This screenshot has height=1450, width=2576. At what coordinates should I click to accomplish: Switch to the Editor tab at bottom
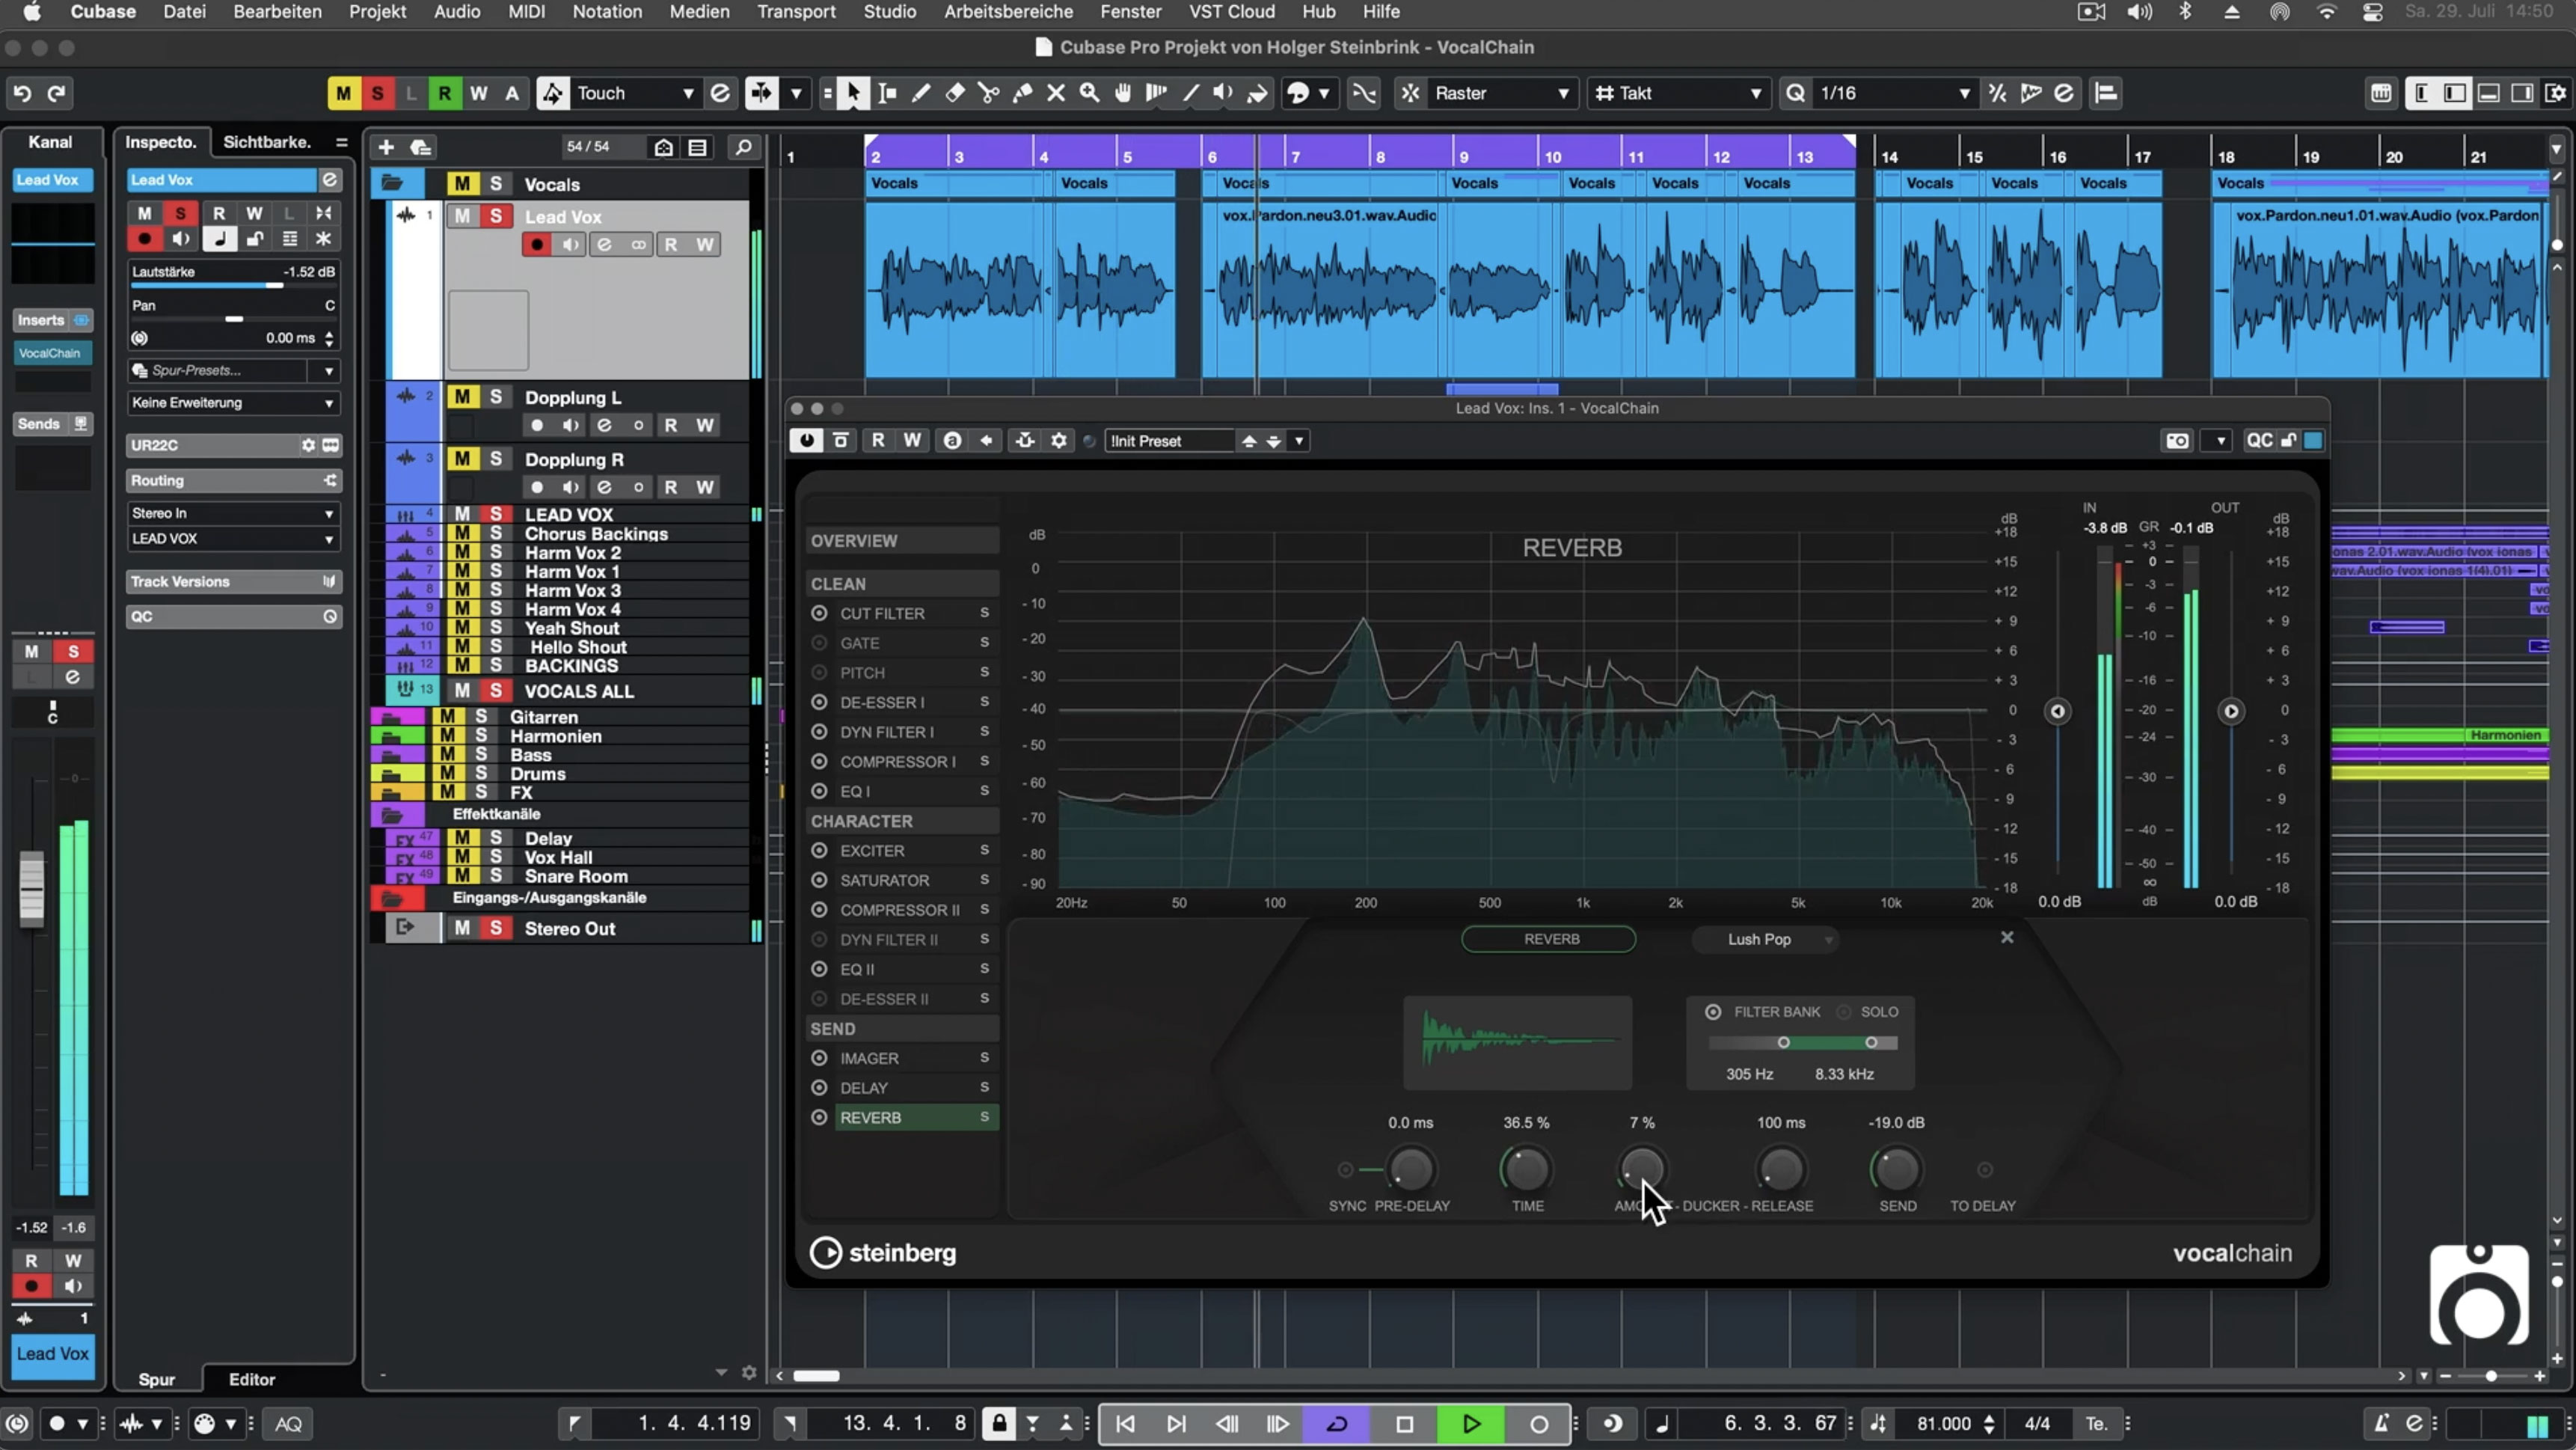252,1379
